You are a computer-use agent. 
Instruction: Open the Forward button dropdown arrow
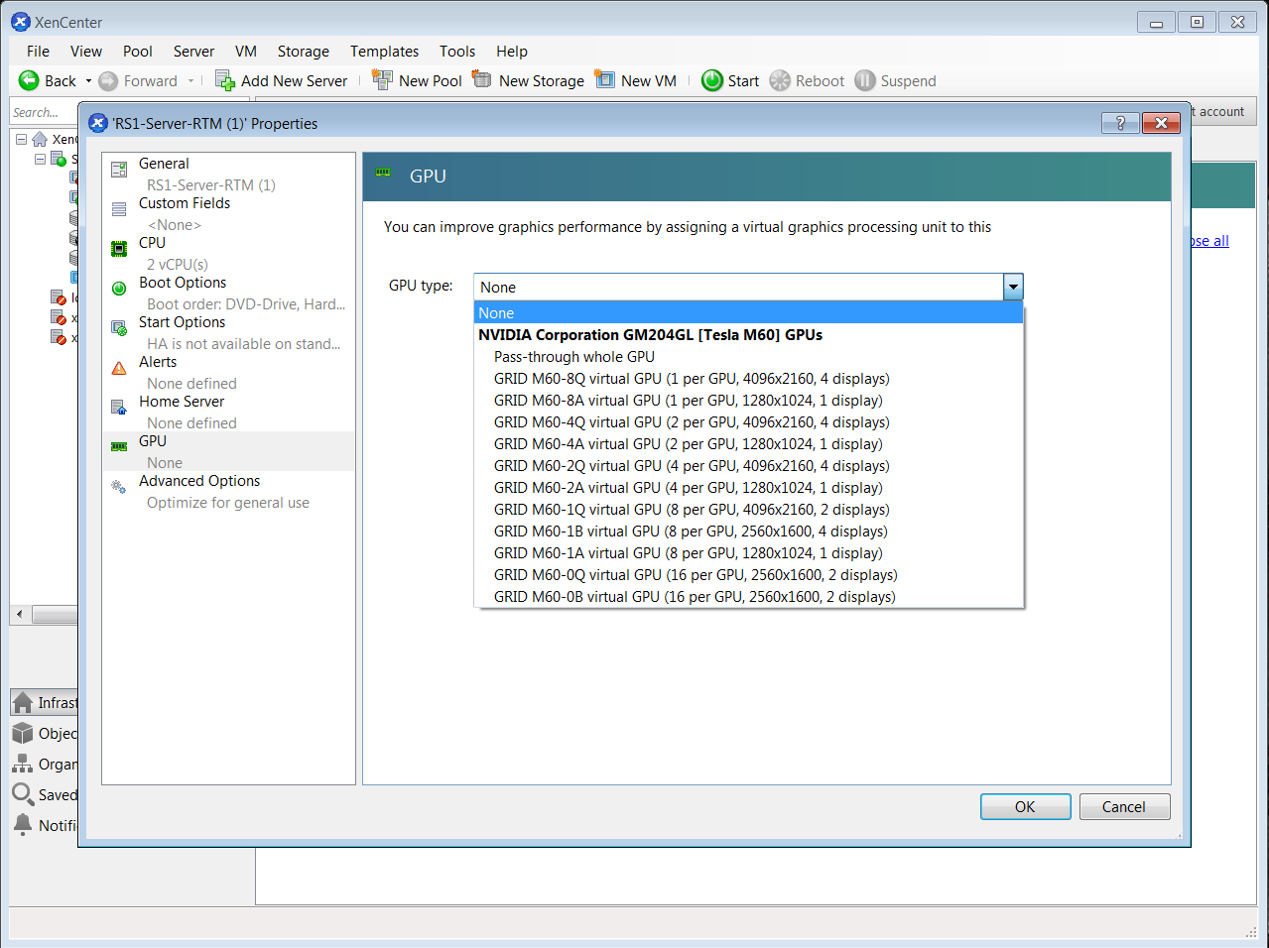pyautogui.click(x=189, y=80)
